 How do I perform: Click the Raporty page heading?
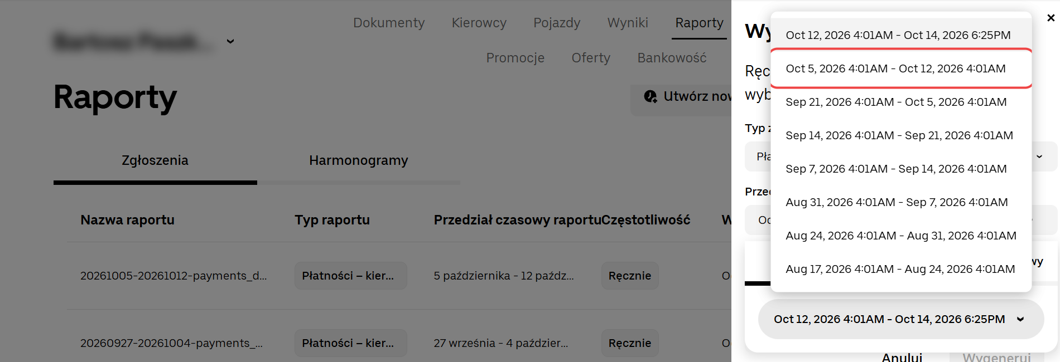tap(115, 97)
